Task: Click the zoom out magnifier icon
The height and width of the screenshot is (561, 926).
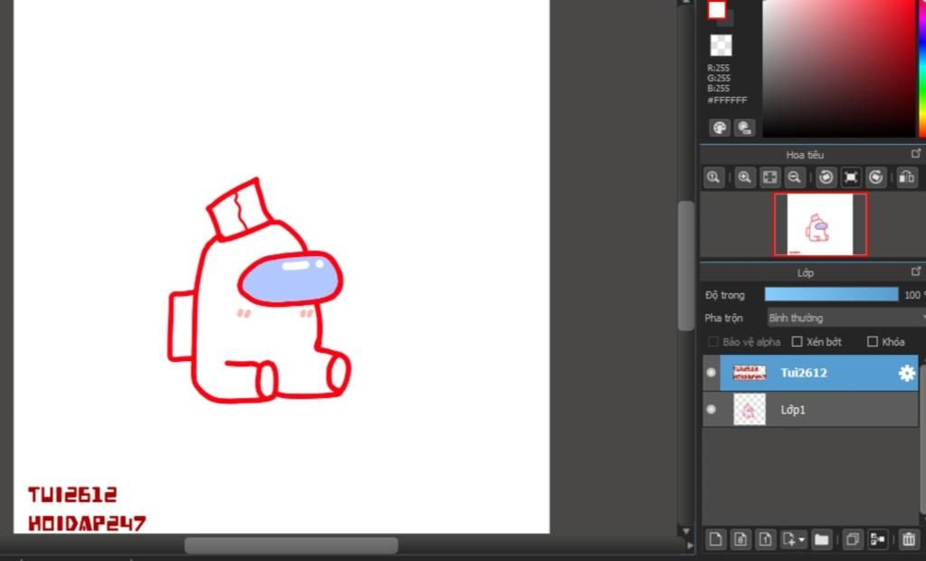Action: coord(794,176)
